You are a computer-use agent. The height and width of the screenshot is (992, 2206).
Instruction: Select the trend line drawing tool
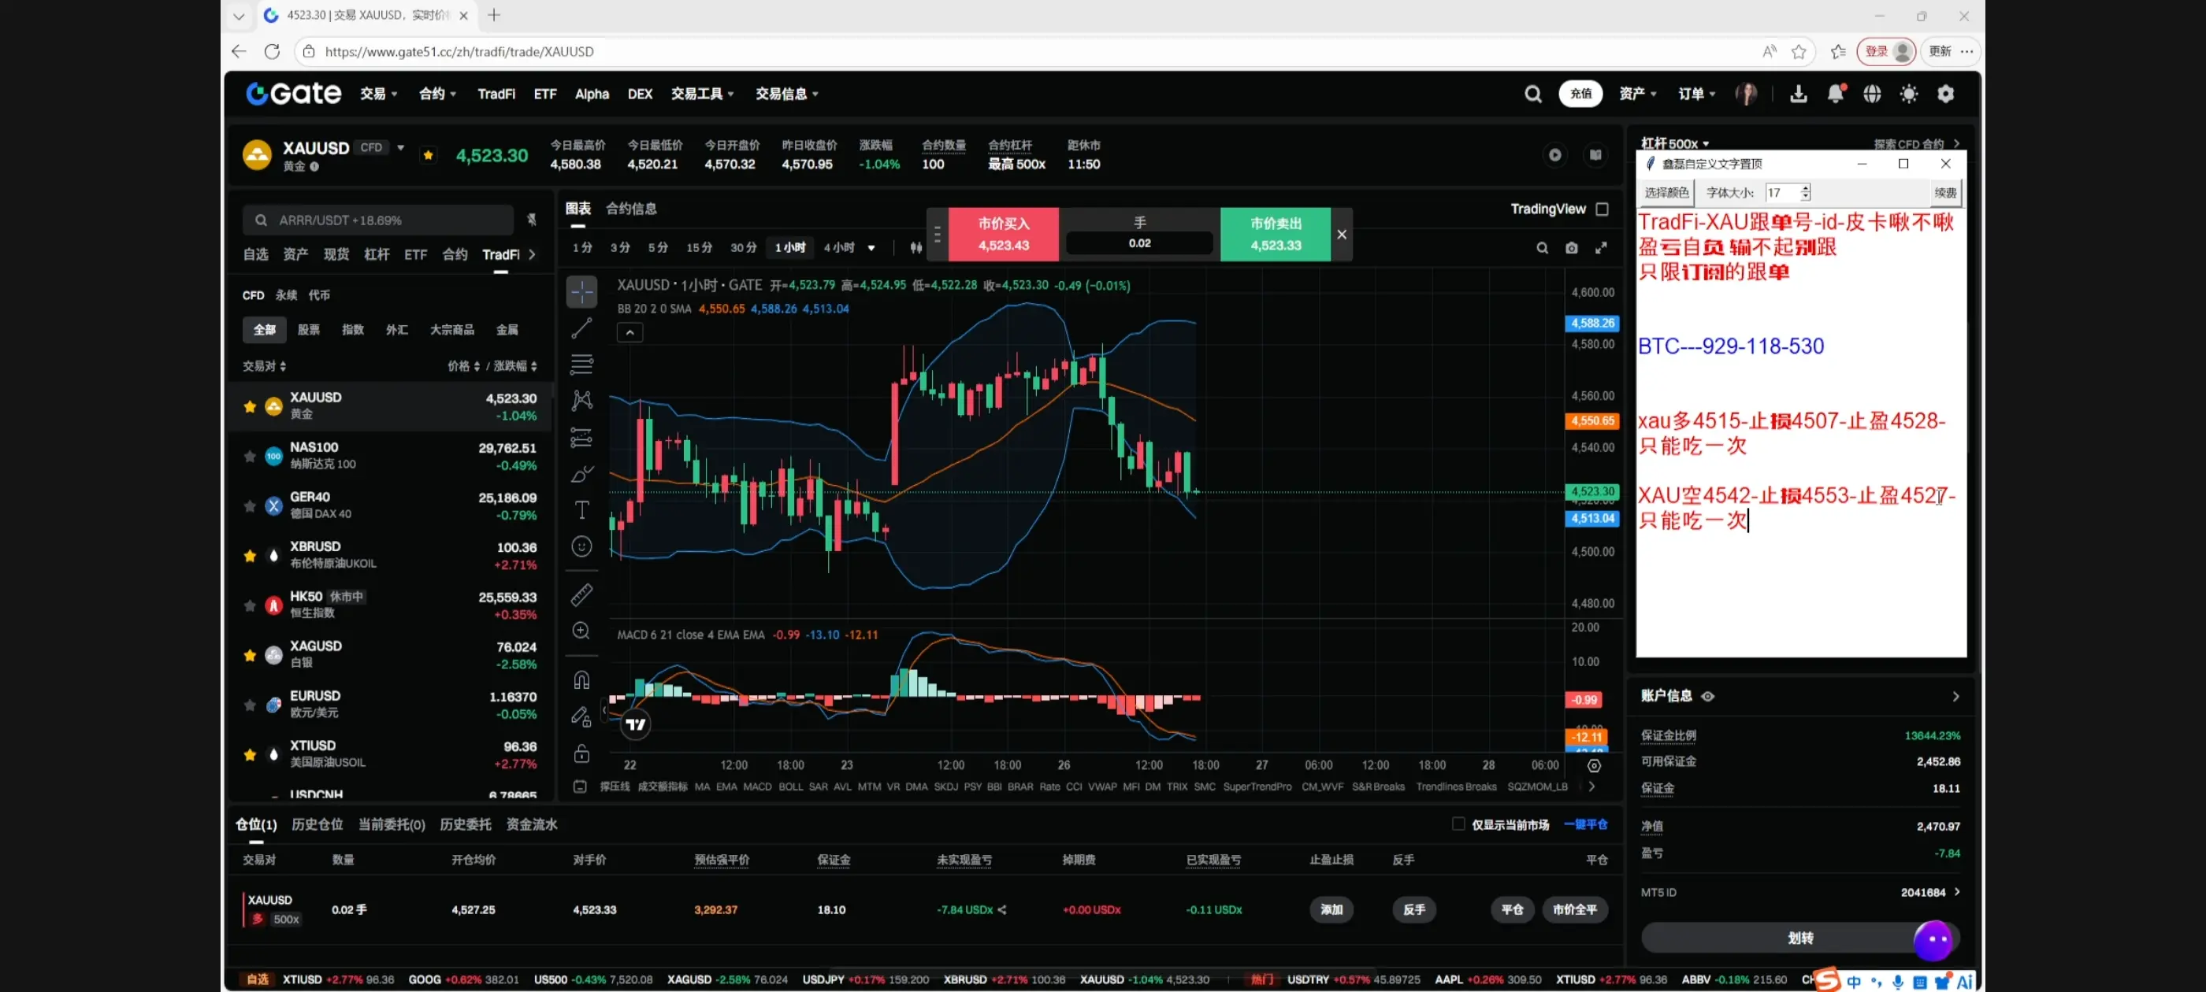pyautogui.click(x=581, y=328)
